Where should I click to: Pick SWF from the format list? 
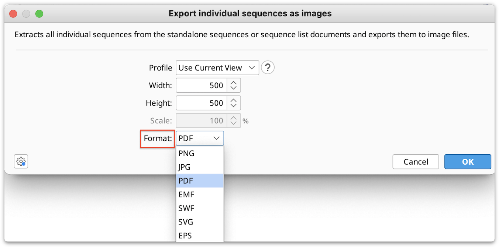pos(200,208)
